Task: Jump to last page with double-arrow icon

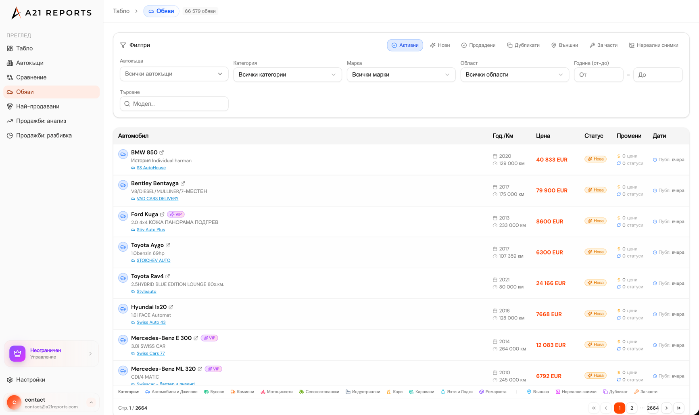Action: point(679,408)
